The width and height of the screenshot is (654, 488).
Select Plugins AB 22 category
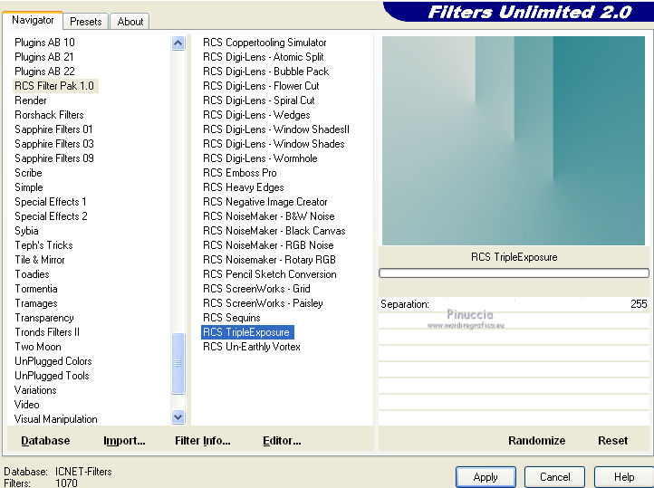[44, 72]
